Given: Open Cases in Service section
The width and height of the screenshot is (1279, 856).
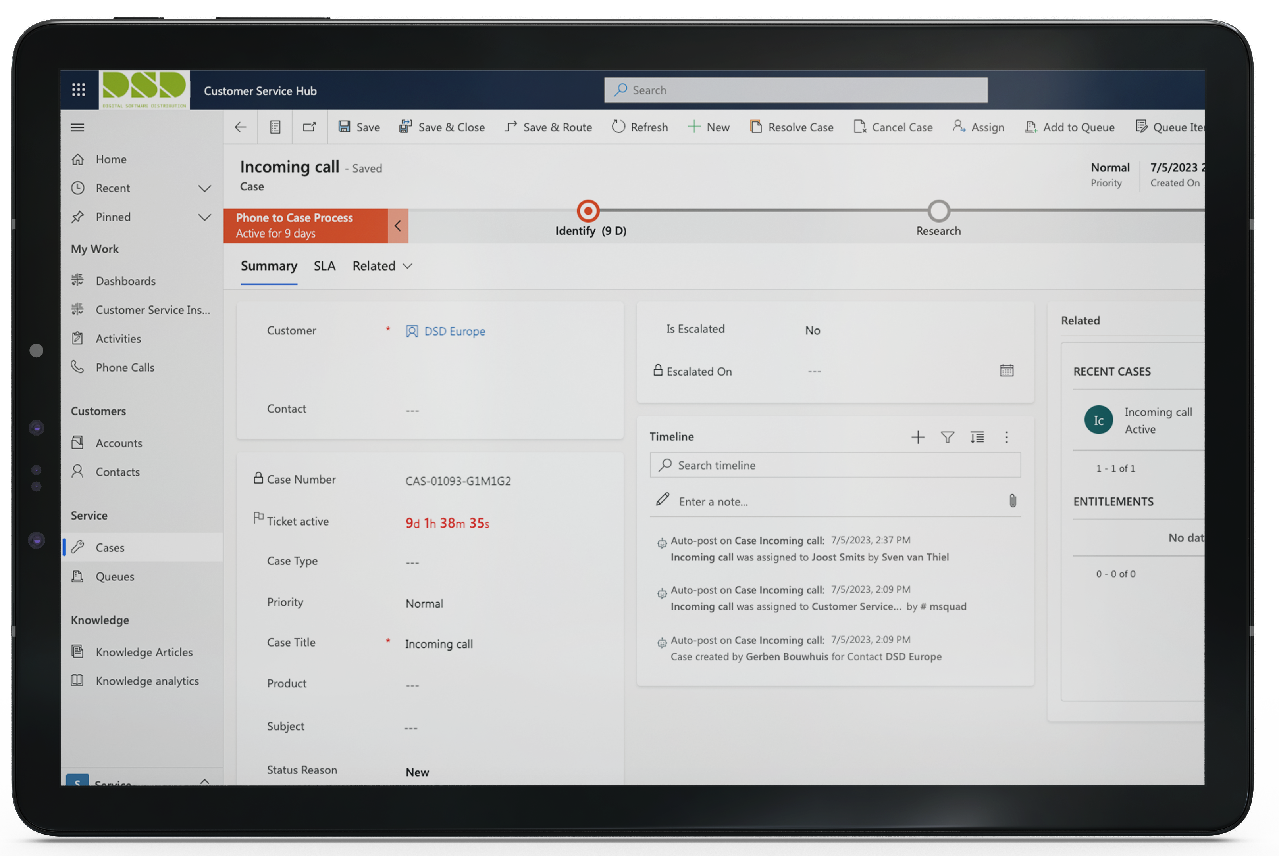Looking at the screenshot, I should [142, 547].
